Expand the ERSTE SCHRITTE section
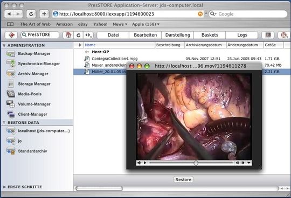This screenshot has height=198, width=291. coord(4,187)
